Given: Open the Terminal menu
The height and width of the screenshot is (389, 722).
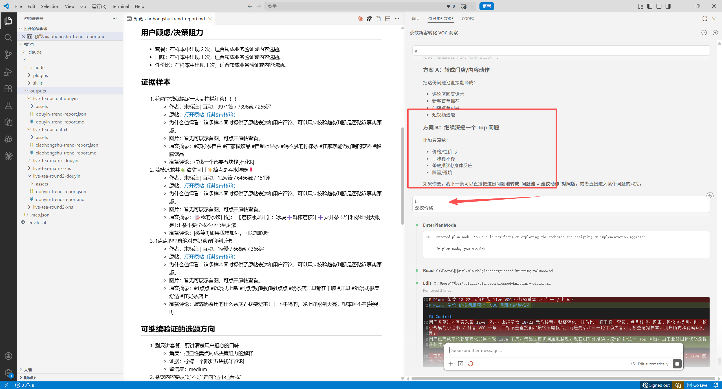Looking at the screenshot, I should [x=120, y=6].
